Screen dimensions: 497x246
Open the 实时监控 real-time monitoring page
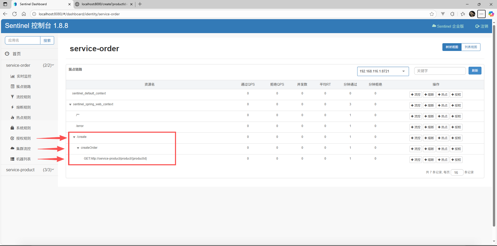[x=24, y=76]
